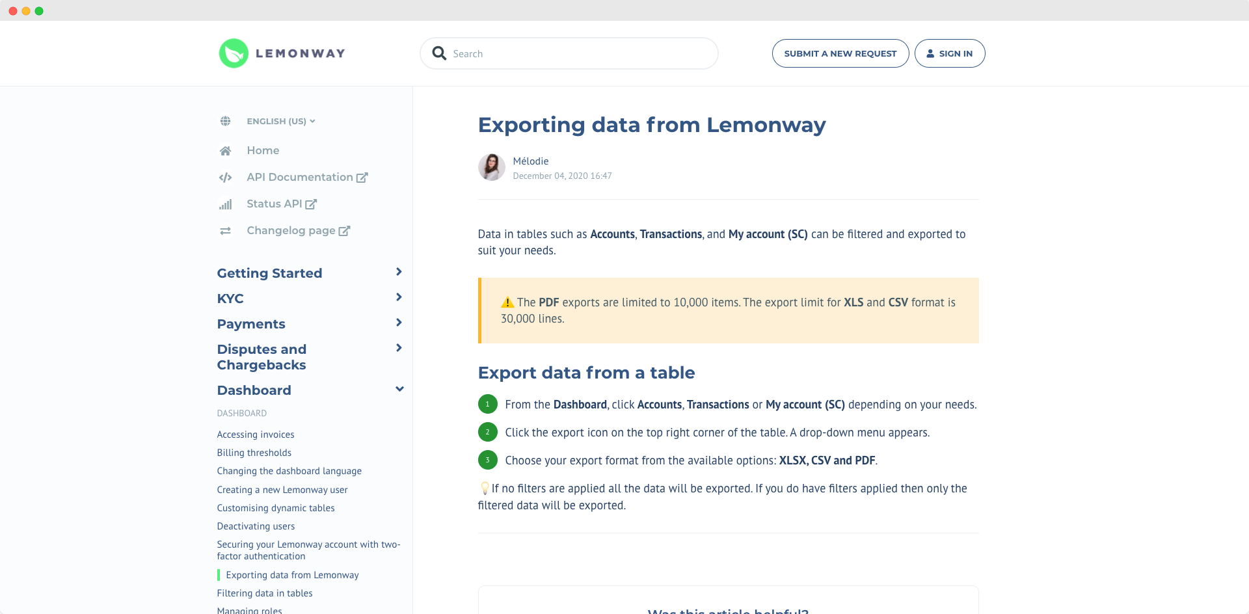1249x614 pixels.
Task: Expand the Getting Started section chevron
Action: [399, 272]
